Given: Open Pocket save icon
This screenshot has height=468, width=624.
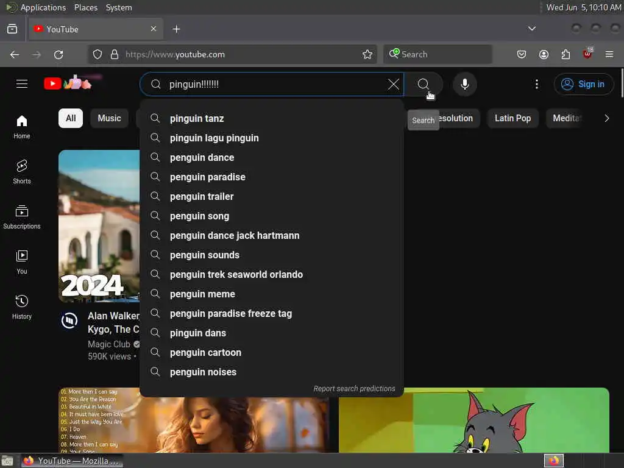Looking at the screenshot, I should [522, 54].
